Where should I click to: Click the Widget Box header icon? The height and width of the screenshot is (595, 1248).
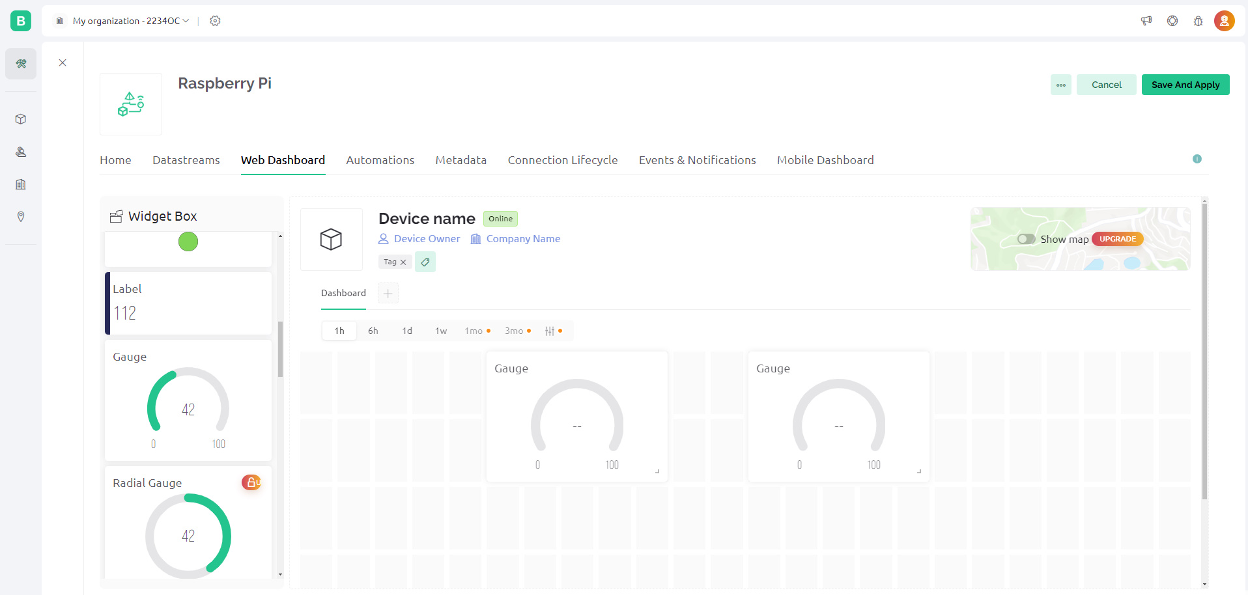pyautogui.click(x=117, y=216)
